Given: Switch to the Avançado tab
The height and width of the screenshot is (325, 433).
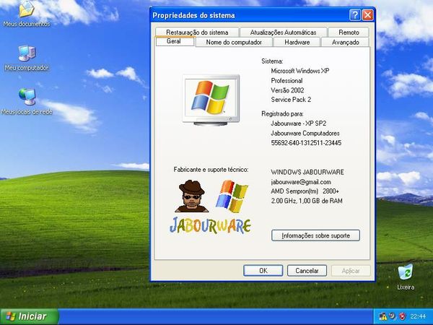Looking at the screenshot, I should pos(346,43).
